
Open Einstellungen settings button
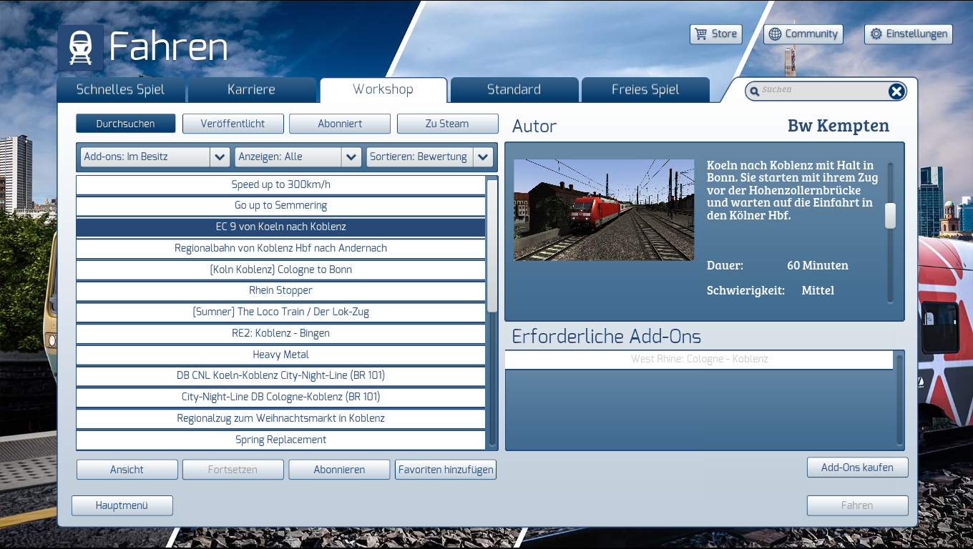tap(909, 34)
